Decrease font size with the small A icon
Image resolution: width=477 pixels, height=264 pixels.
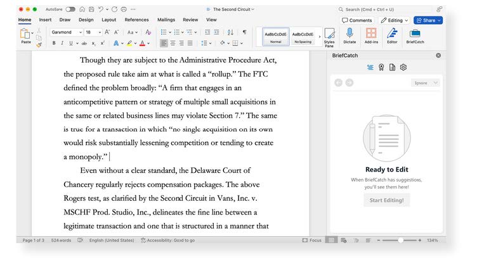(x=116, y=32)
